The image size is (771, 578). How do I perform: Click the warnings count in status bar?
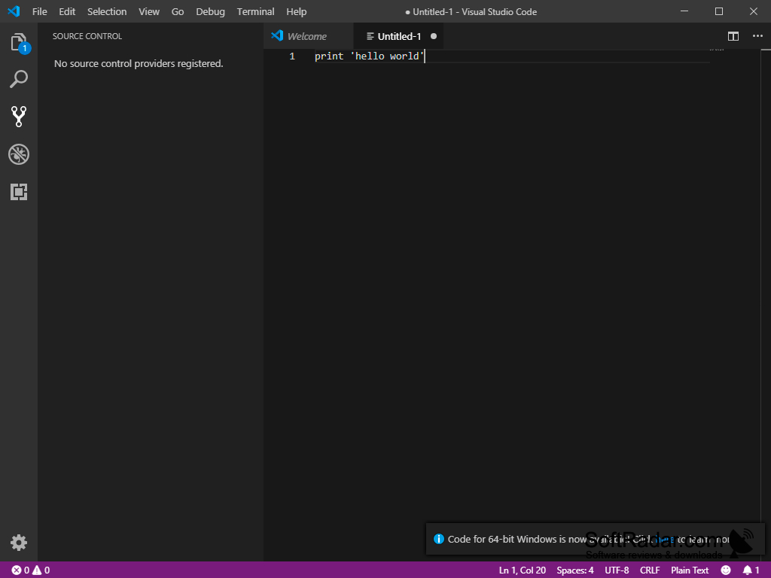click(x=41, y=570)
